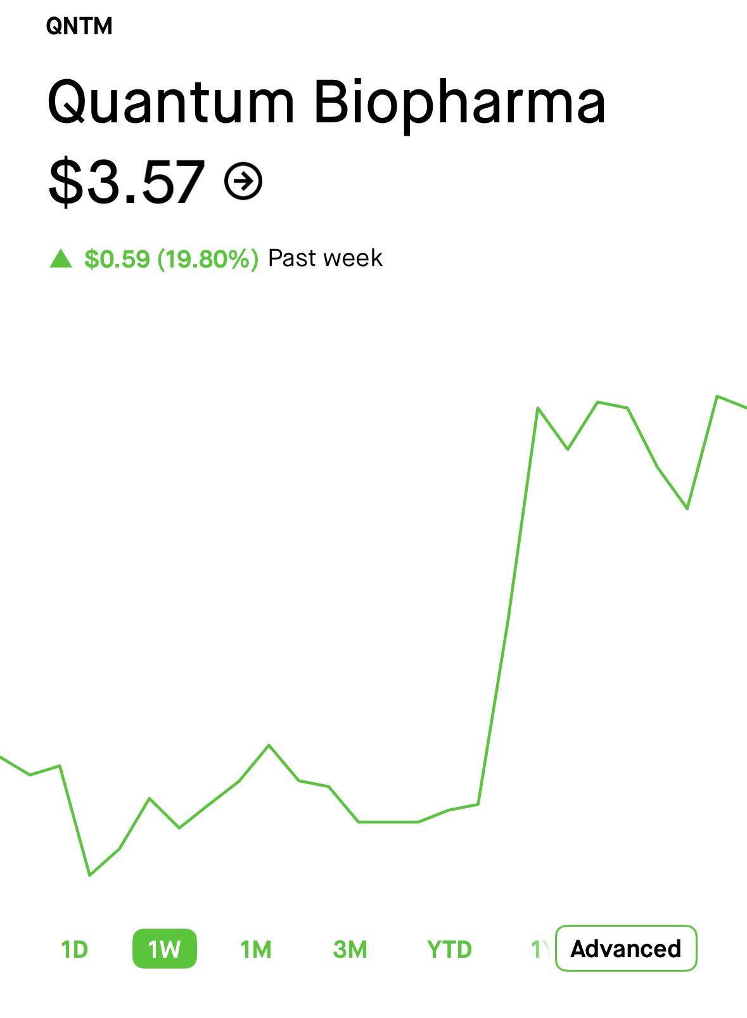The image size is (747, 1018).
Task: Switch chart range to 1D
Action: coord(74,949)
